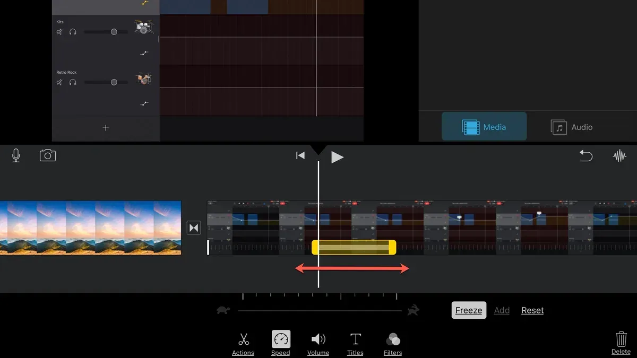Click the Freeze button
The image size is (637, 358).
point(469,310)
